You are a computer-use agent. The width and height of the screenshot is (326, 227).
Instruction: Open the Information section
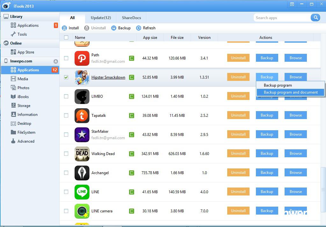[30, 115]
